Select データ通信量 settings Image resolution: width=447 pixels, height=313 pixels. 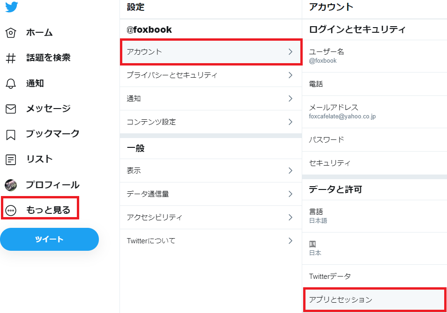click(x=211, y=194)
